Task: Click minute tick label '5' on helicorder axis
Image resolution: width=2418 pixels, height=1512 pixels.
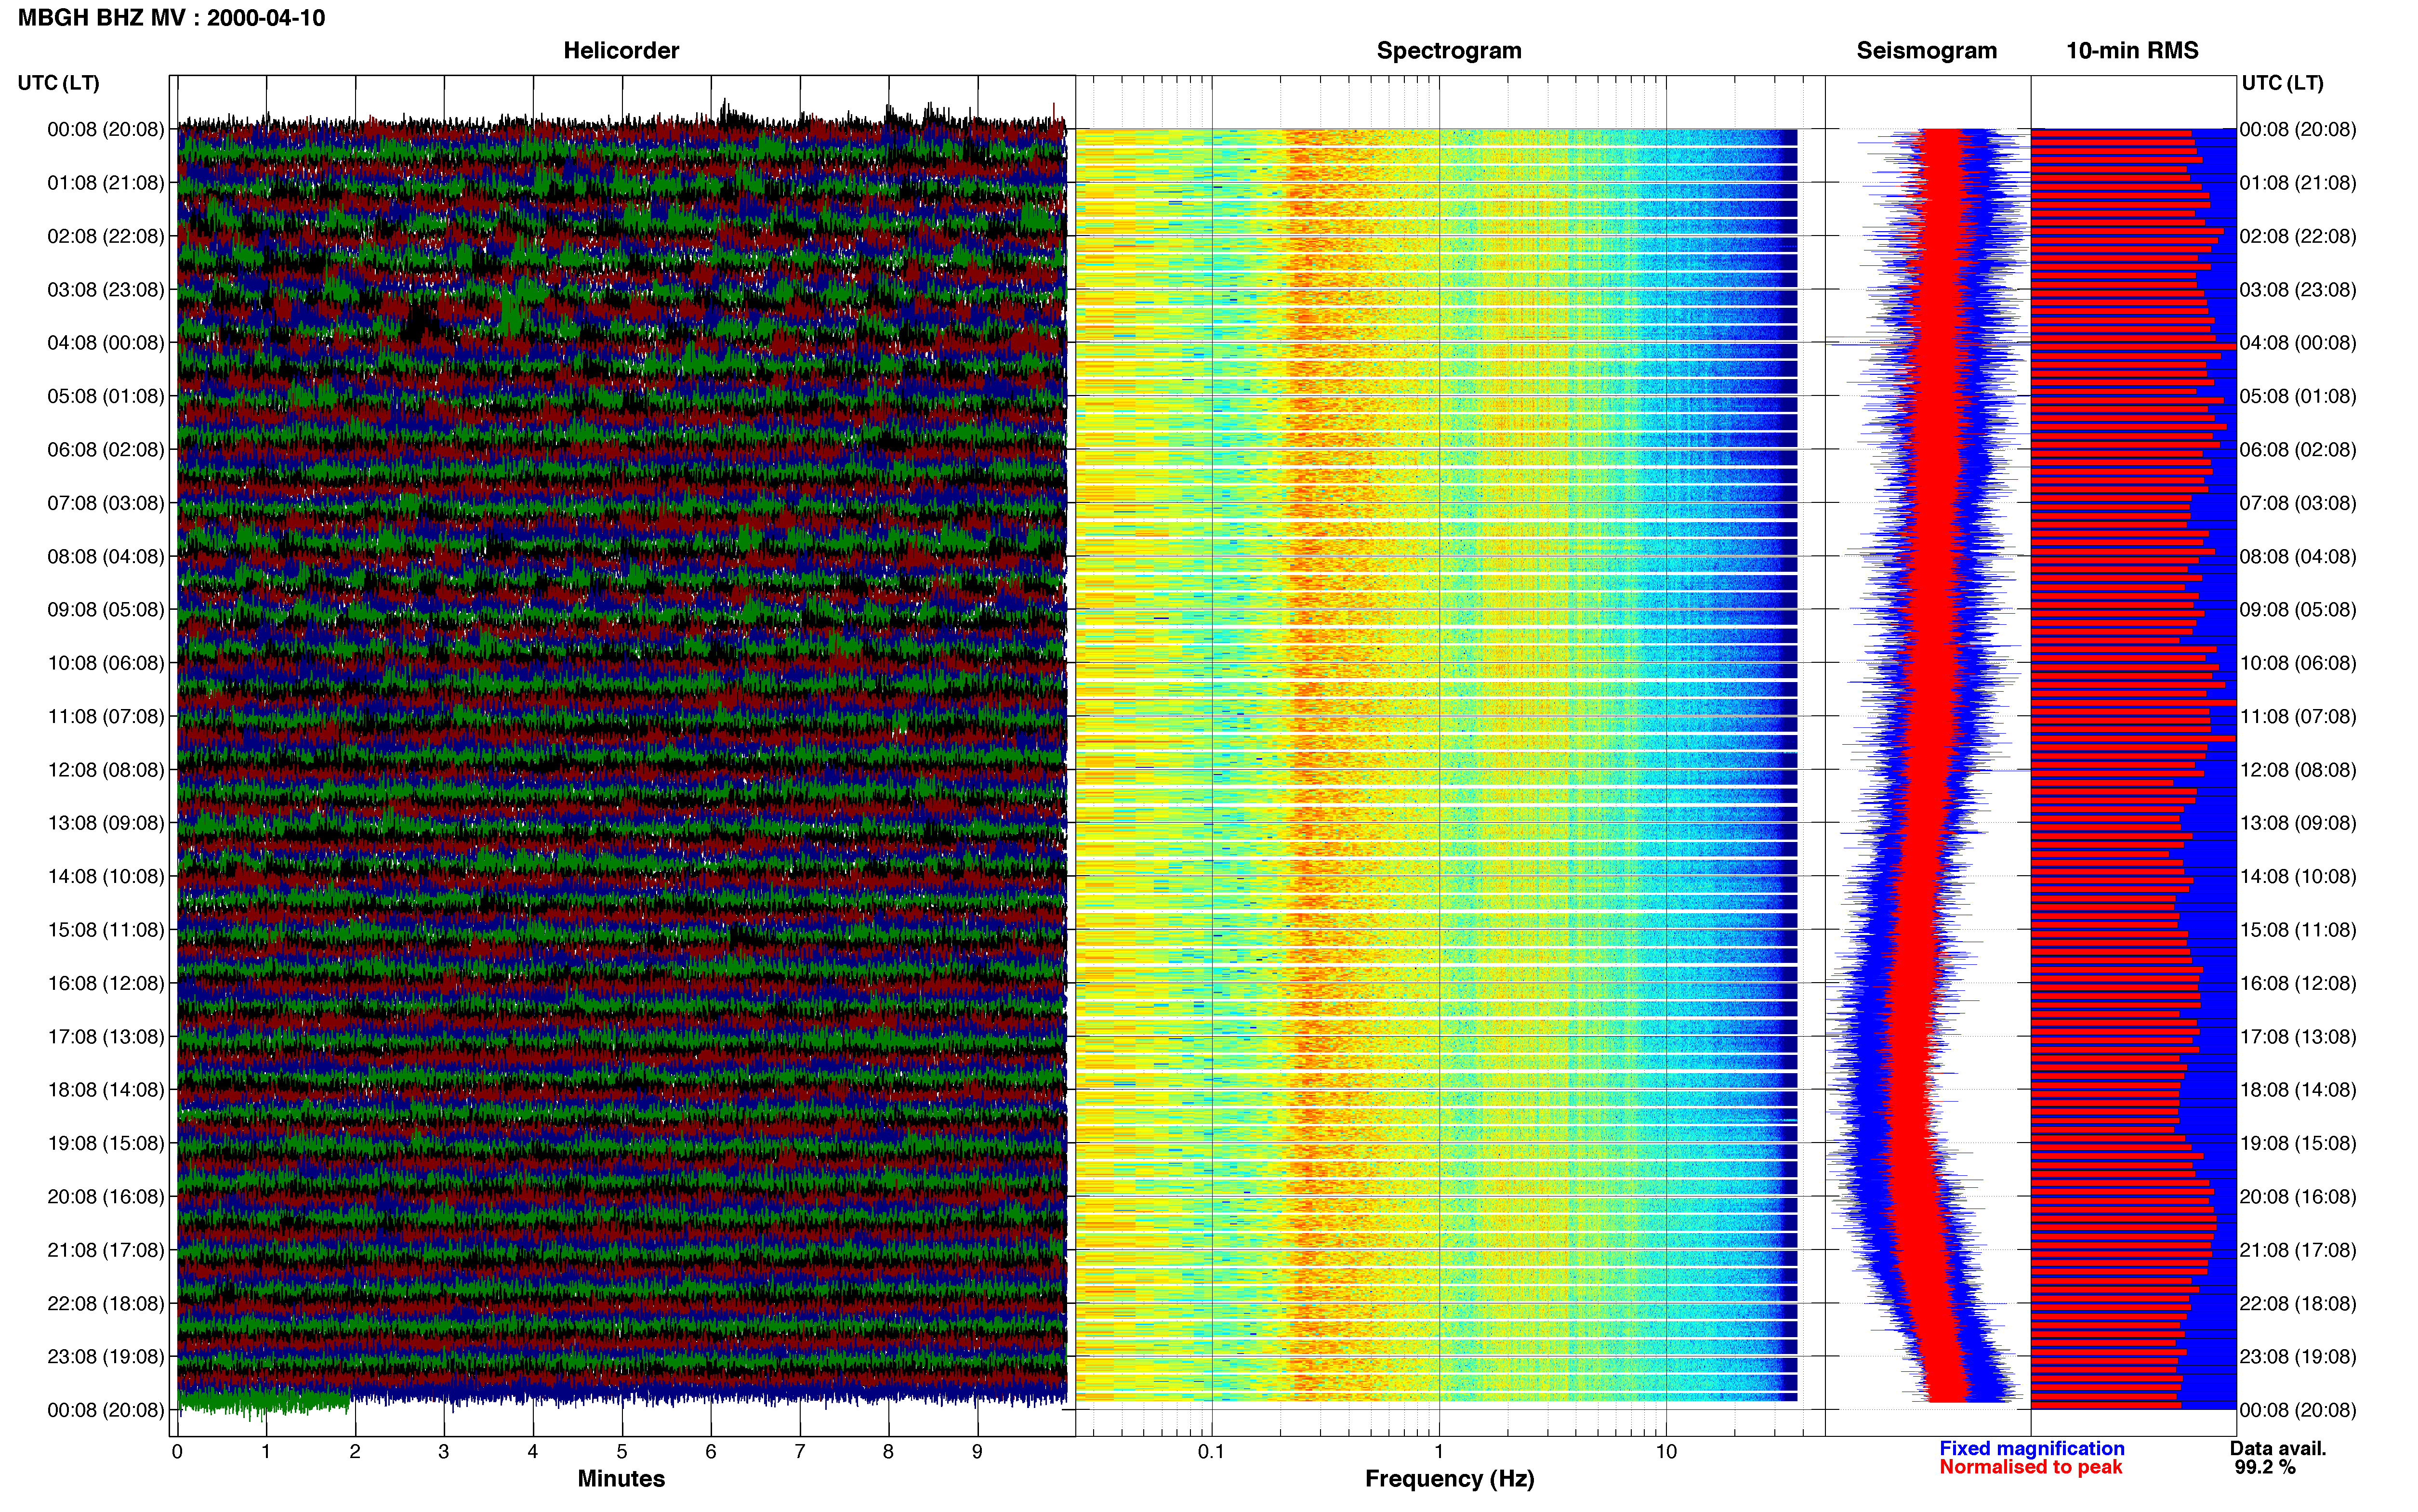Action: pyautogui.click(x=622, y=1452)
